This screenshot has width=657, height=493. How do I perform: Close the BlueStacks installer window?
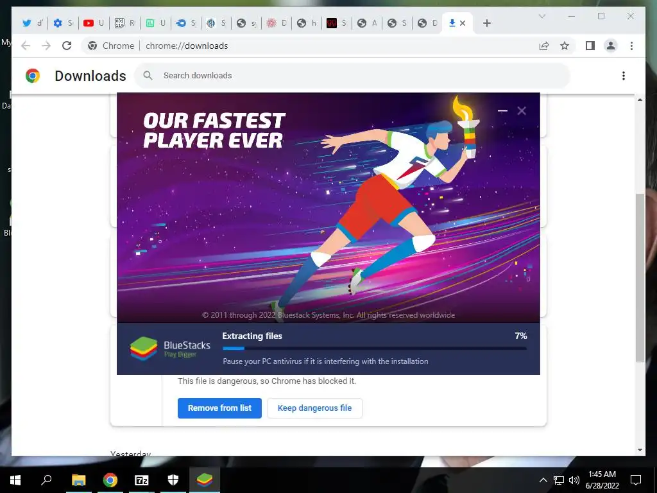tap(522, 110)
